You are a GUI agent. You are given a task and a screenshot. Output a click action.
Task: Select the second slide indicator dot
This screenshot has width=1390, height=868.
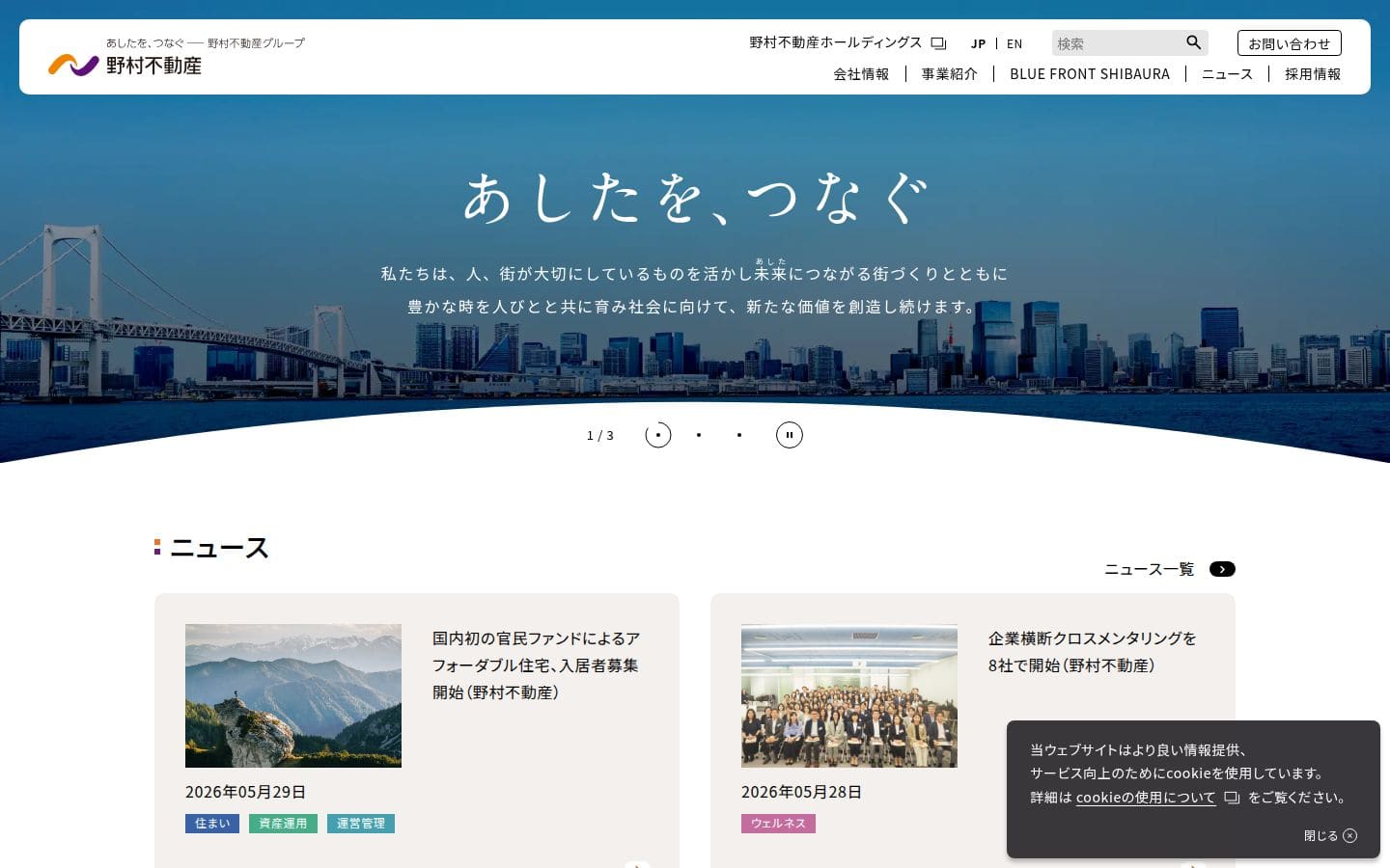699,435
